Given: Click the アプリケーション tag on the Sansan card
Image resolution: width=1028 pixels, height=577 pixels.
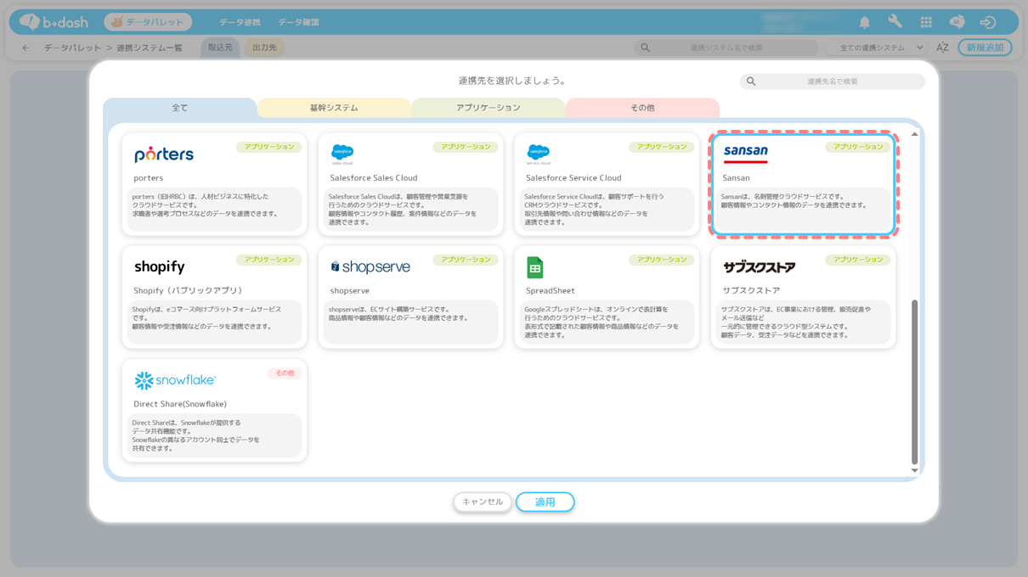Looking at the screenshot, I should 858,147.
